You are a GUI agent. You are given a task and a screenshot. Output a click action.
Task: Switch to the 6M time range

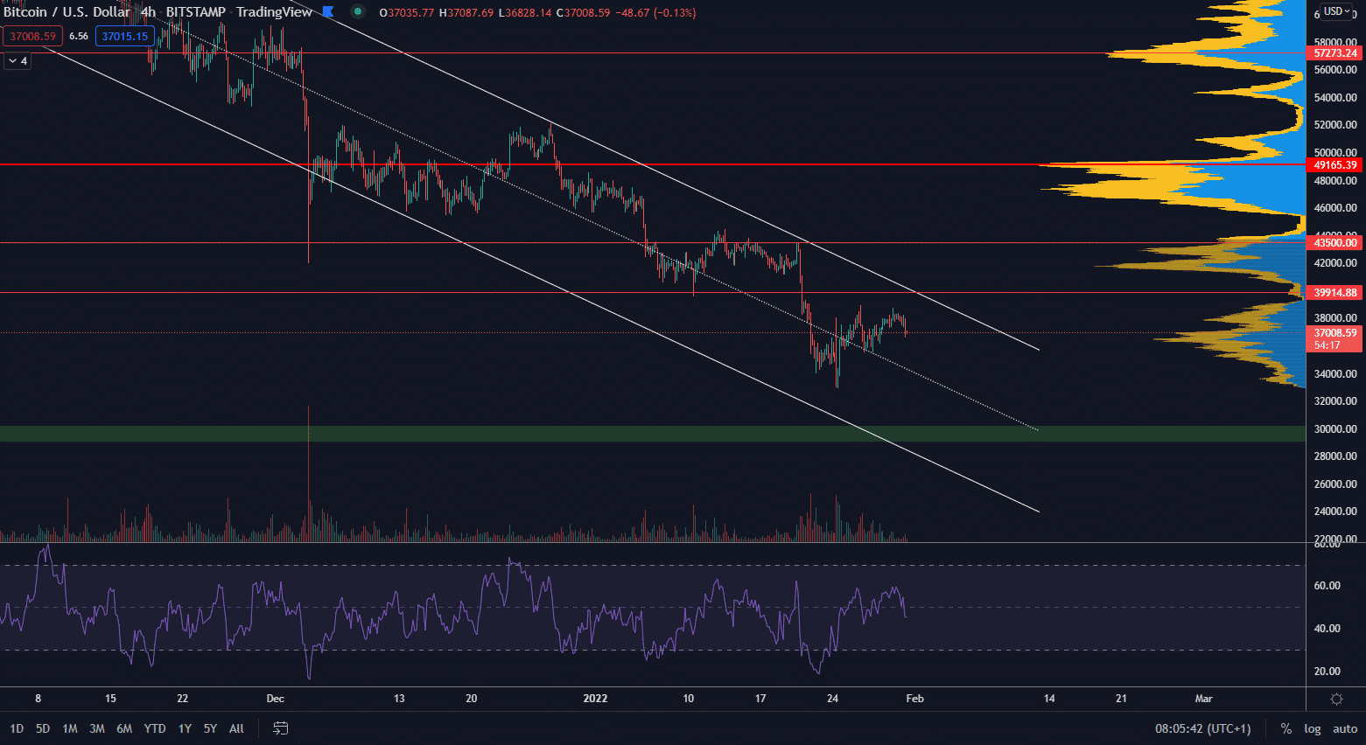point(124,728)
